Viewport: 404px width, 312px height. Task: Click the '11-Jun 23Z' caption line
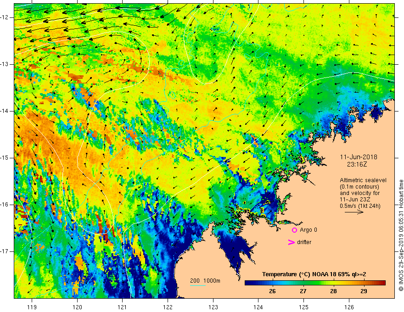(354, 200)
